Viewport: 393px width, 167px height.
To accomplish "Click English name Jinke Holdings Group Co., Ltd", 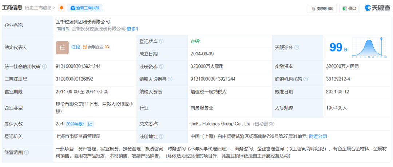I will 221,124.
